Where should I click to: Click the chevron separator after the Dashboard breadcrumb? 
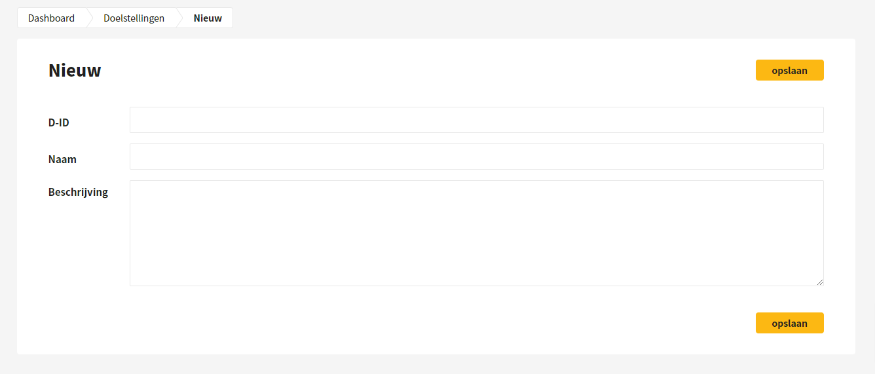click(x=90, y=18)
